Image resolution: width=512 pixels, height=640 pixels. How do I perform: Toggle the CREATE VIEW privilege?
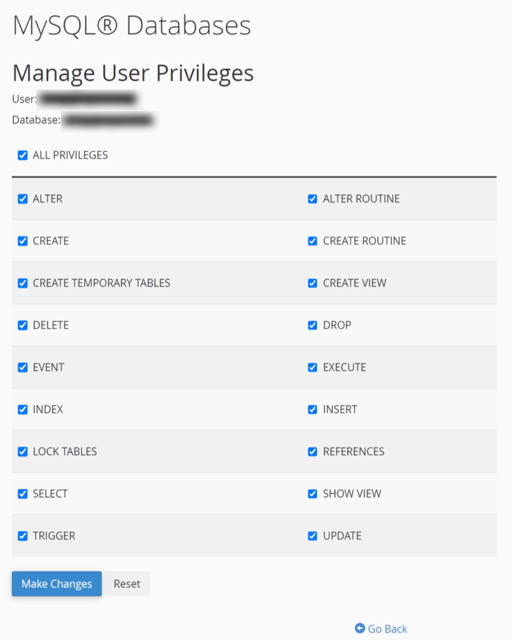(313, 283)
